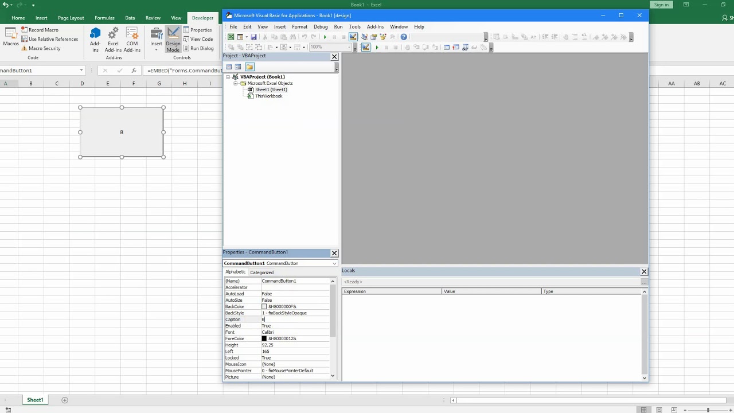Click the Find binoculars icon
734x413 pixels.
293,37
